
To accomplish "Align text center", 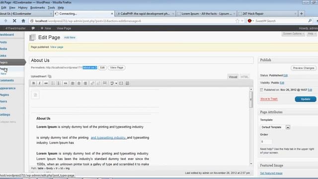I will click(79, 83).
